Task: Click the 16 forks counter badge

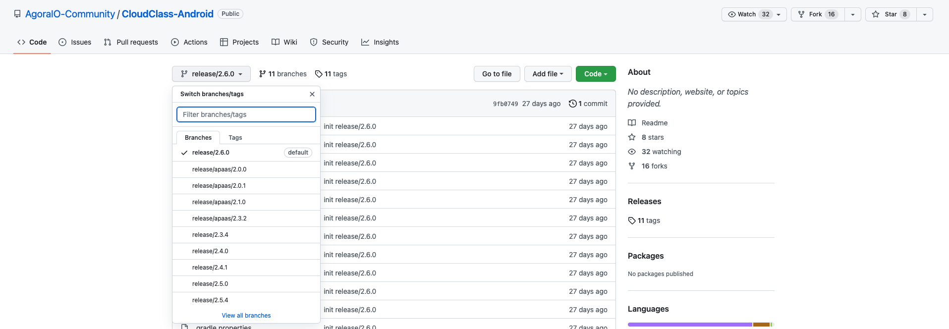Action: pos(832,14)
